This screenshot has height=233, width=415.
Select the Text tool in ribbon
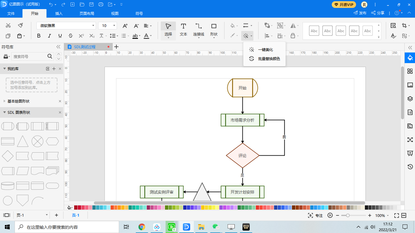pos(183,30)
